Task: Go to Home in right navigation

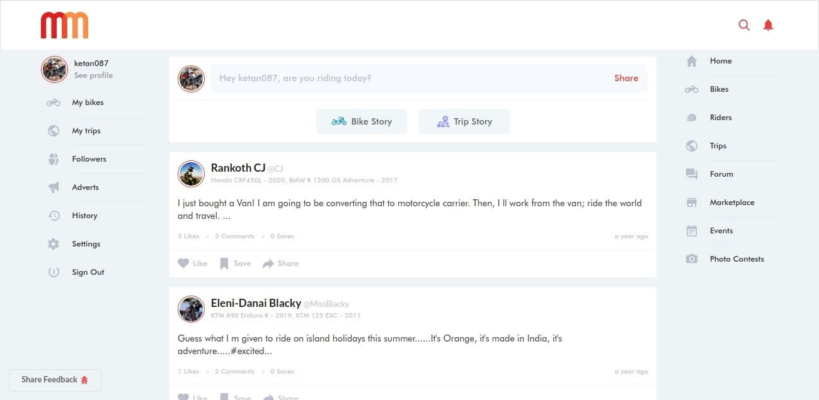Action: (x=721, y=61)
